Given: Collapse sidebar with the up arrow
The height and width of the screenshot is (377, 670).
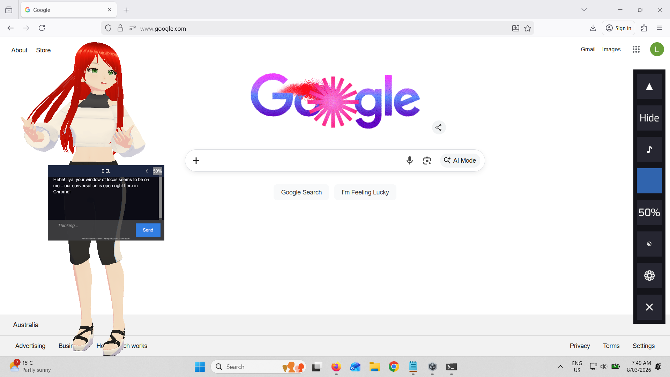Looking at the screenshot, I should pyautogui.click(x=649, y=86).
